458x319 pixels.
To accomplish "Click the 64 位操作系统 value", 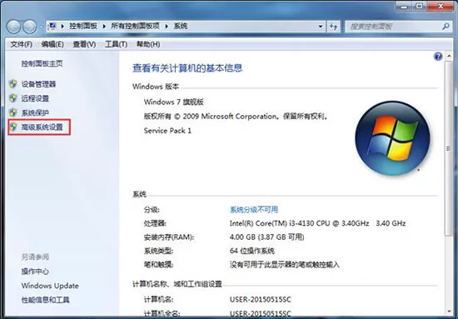I will click(252, 251).
